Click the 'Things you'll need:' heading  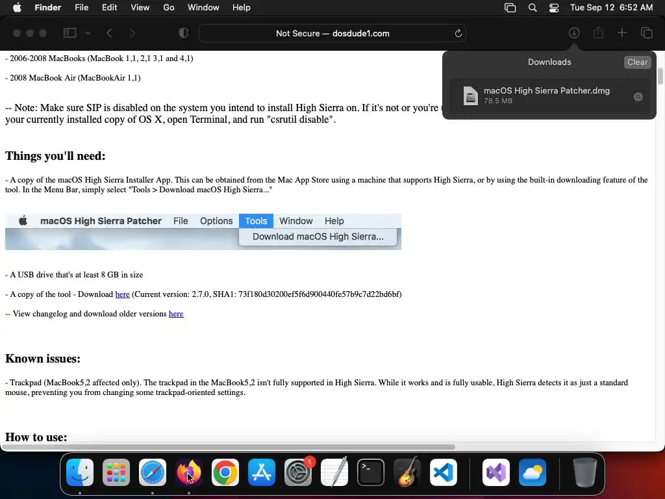(x=55, y=156)
